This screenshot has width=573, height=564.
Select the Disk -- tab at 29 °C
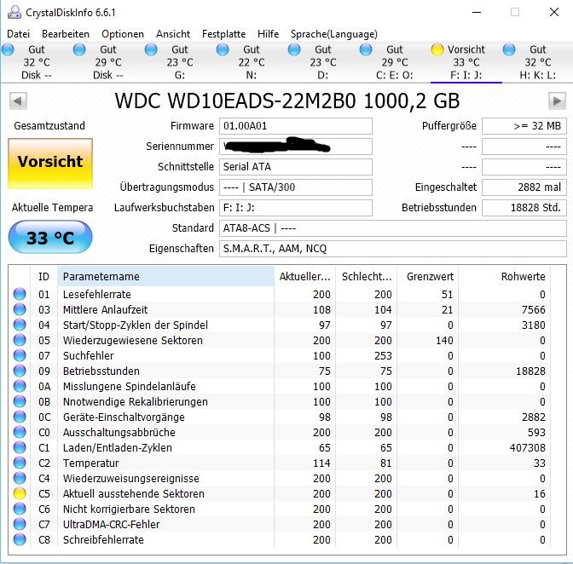click(107, 62)
